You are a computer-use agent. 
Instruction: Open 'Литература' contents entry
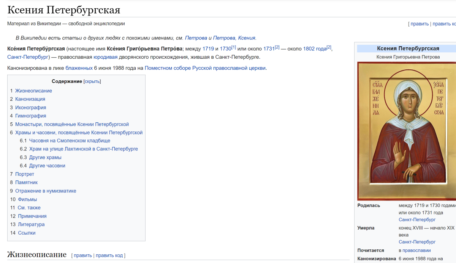coord(31,224)
